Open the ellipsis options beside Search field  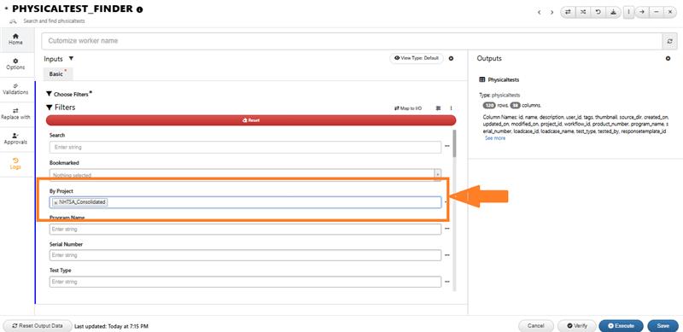[447, 147]
